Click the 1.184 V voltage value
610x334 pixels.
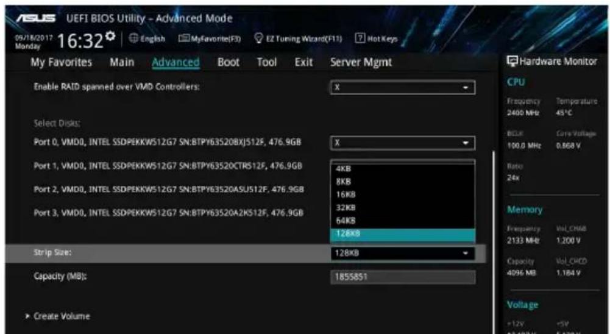click(x=569, y=273)
